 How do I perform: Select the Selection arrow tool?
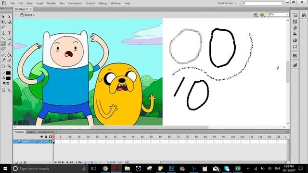pyautogui.click(x=3, y=17)
